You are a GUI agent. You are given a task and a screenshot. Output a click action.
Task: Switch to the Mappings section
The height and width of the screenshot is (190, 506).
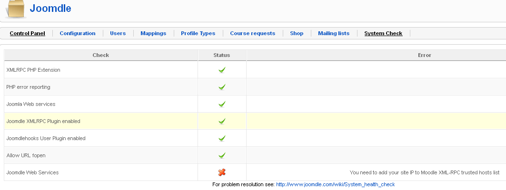pyautogui.click(x=153, y=33)
